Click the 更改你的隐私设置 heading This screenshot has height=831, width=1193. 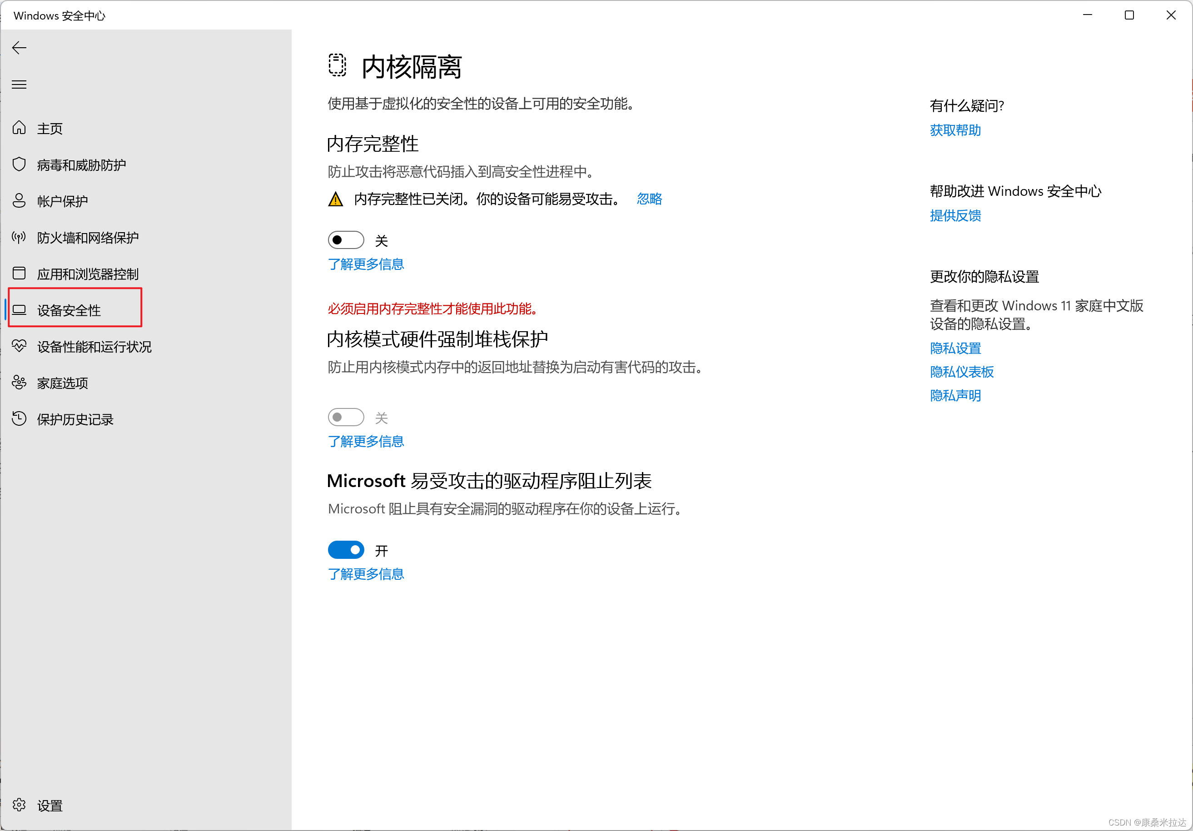[x=984, y=277]
